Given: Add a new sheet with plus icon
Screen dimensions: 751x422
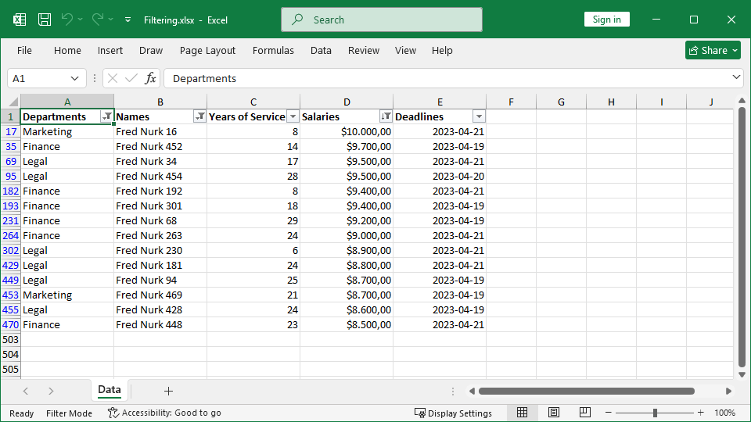Looking at the screenshot, I should tap(168, 391).
